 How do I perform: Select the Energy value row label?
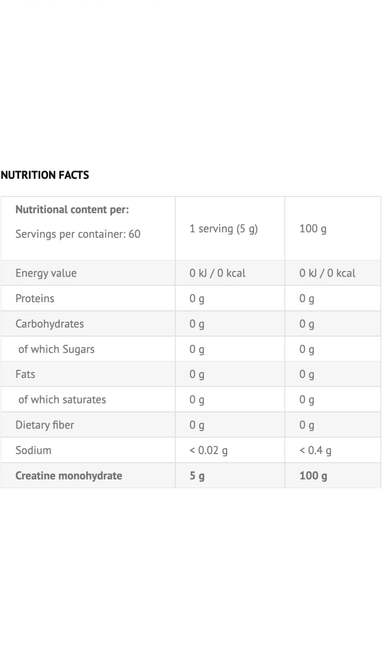[x=46, y=273]
